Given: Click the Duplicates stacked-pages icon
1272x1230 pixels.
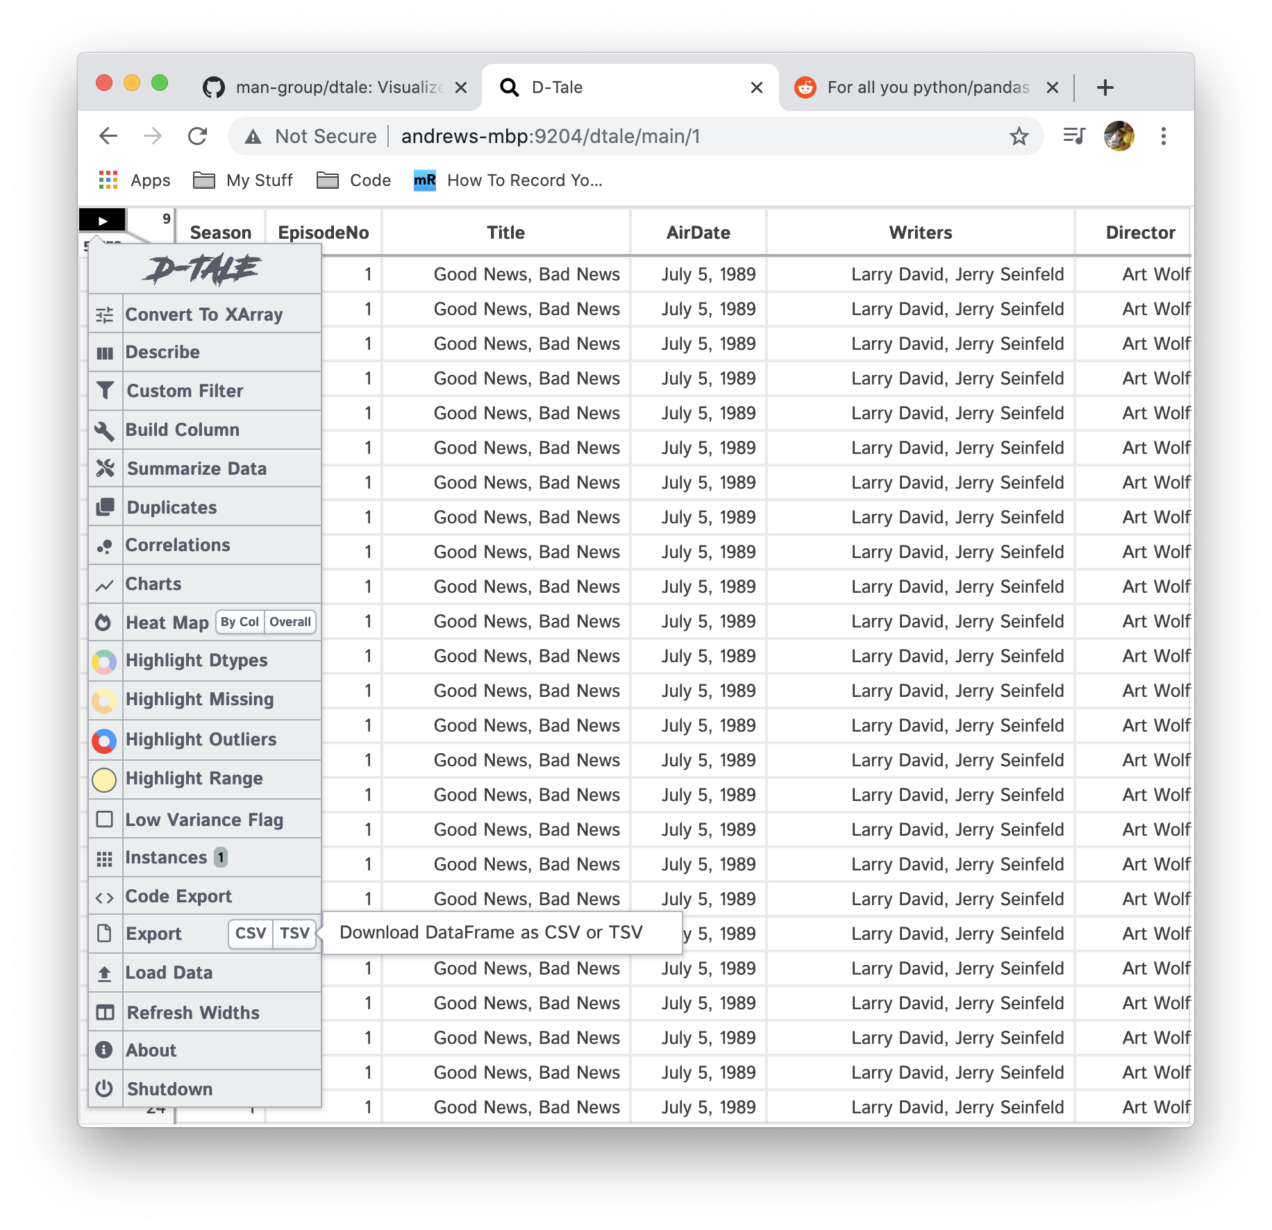Looking at the screenshot, I should (x=105, y=507).
